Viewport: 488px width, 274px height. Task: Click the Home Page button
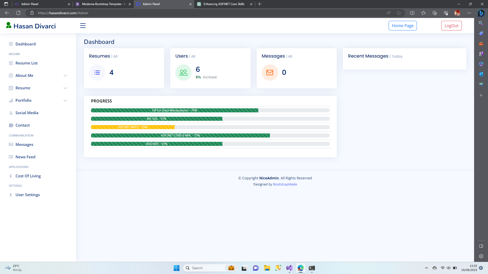(403, 25)
